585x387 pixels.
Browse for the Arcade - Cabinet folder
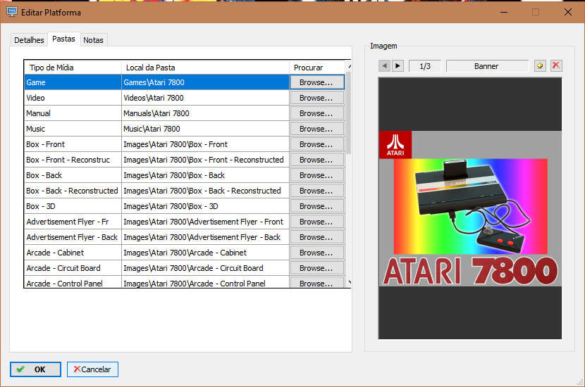tap(316, 253)
